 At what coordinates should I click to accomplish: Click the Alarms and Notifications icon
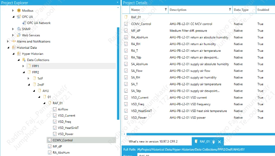[14, 41]
